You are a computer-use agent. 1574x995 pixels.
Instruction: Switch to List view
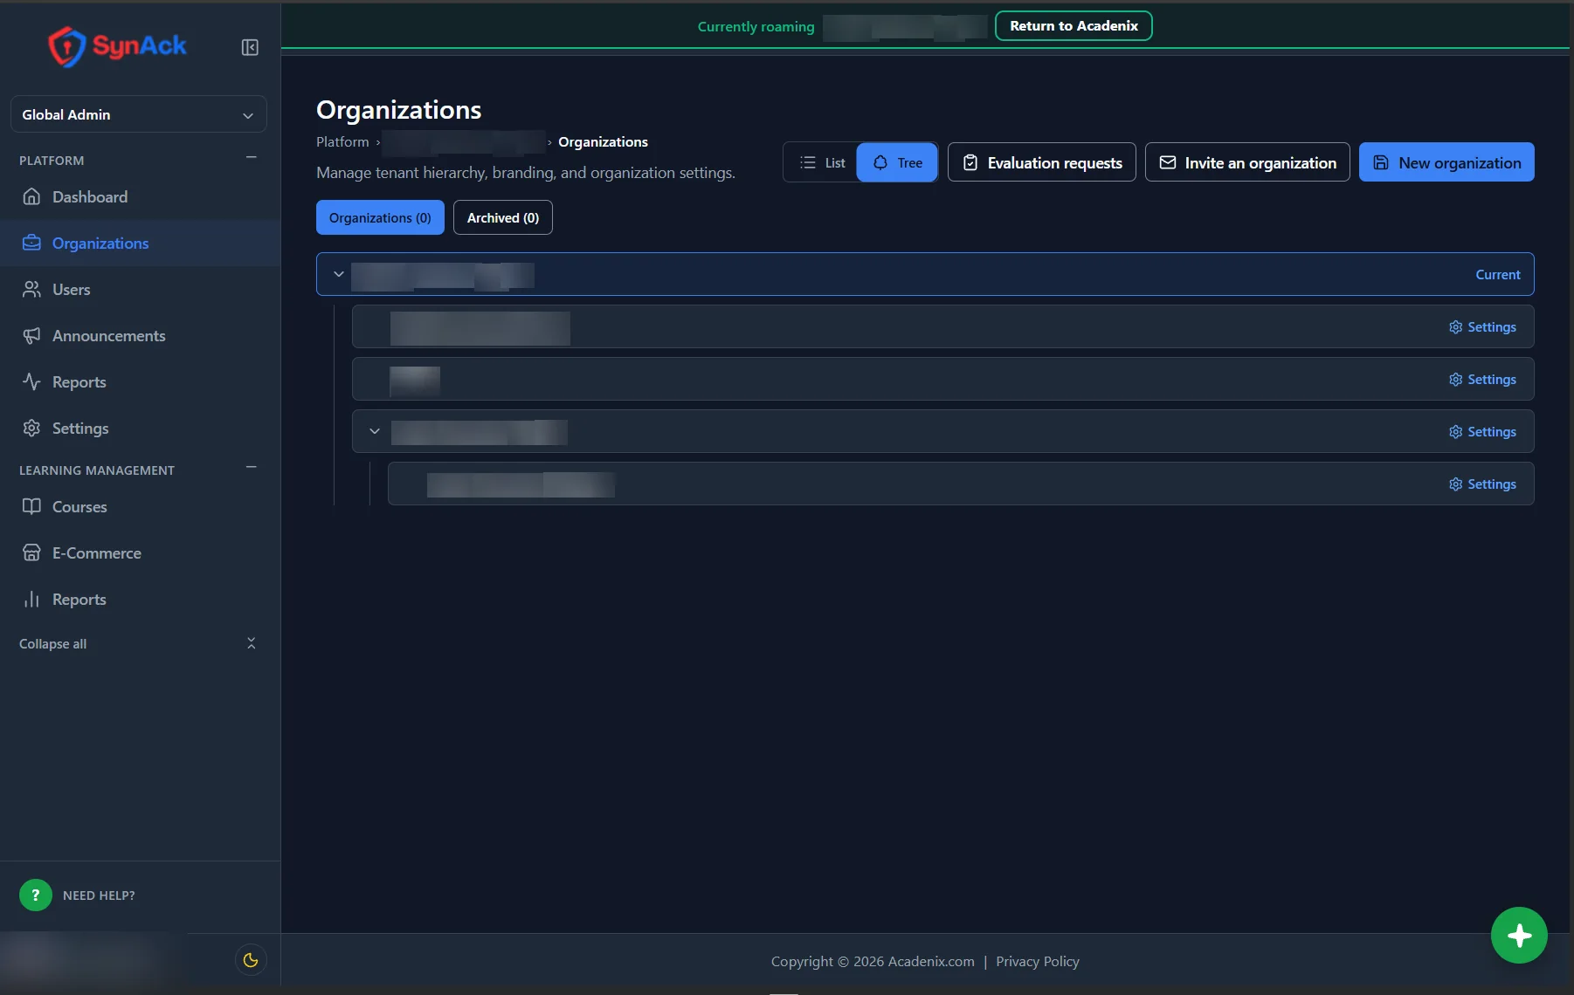point(821,162)
